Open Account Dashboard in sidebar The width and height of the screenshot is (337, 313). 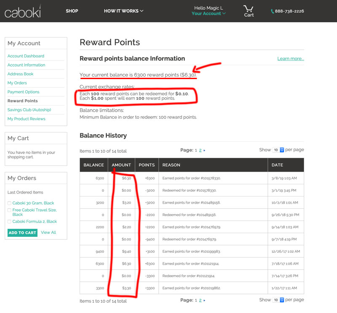click(26, 56)
